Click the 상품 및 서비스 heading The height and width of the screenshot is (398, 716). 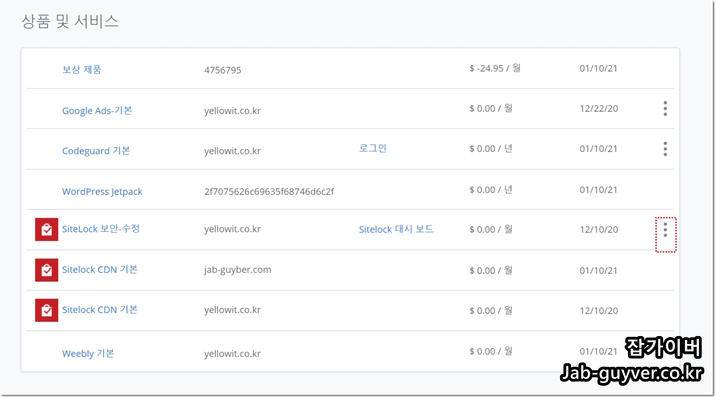[70, 21]
